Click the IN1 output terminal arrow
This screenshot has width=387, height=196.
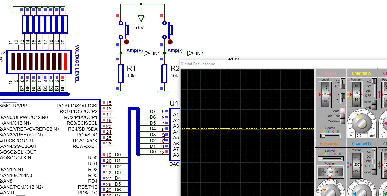(147, 53)
